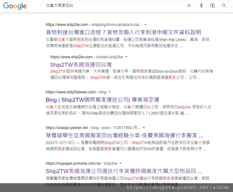Viewport: 233px width, 192px height.
Task: Expand options arrow beside mypaper.pchome.com.tw result
Action: coord(121,163)
